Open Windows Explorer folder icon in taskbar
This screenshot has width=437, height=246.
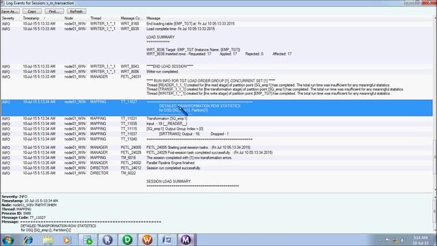click(48, 240)
